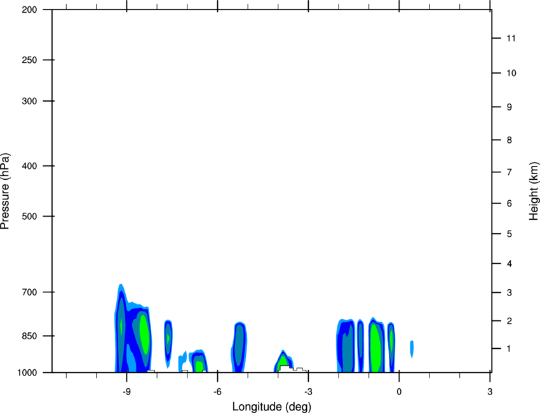Click the height label 4
540x413 pixels.
[510, 264]
